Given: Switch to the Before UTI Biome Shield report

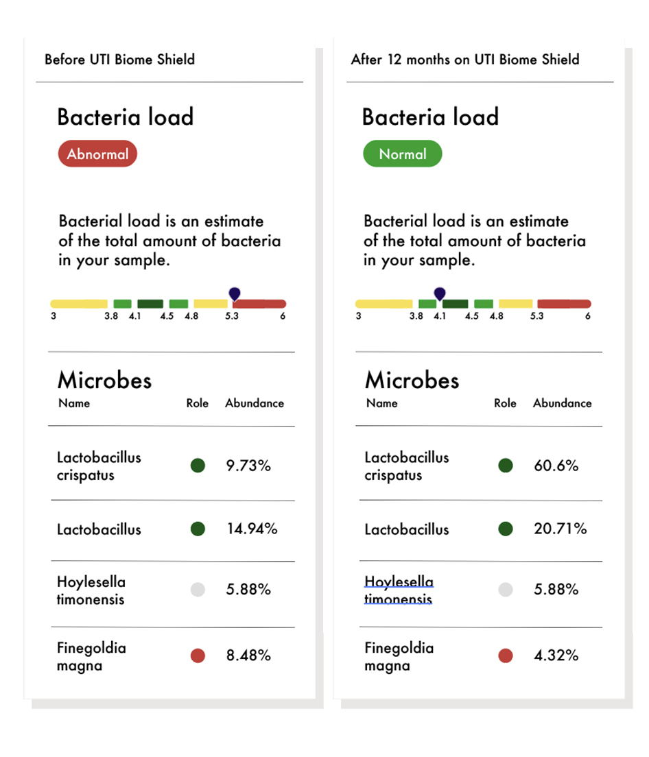Looking at the screenshot, I should tap(119, 60).
